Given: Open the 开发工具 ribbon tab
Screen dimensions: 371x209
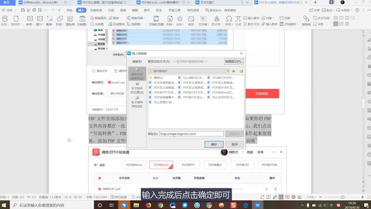Looking at the screenshot, I should click(174, 10).
